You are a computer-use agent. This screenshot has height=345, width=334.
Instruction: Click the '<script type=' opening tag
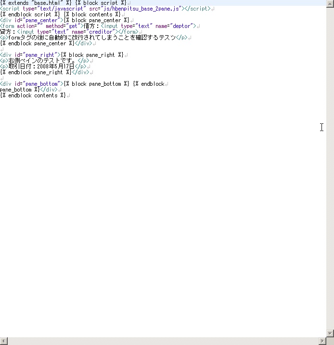click(19, 9)
